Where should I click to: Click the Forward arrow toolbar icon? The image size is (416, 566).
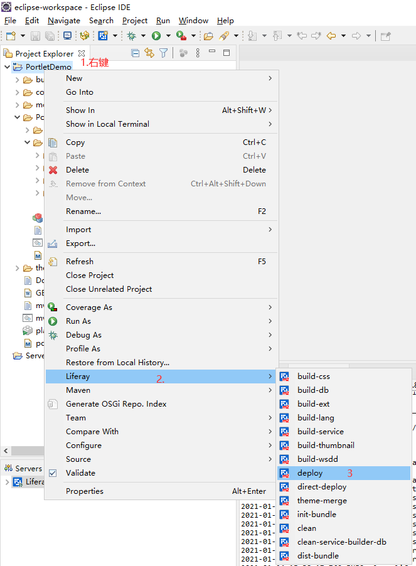[356, 36]
